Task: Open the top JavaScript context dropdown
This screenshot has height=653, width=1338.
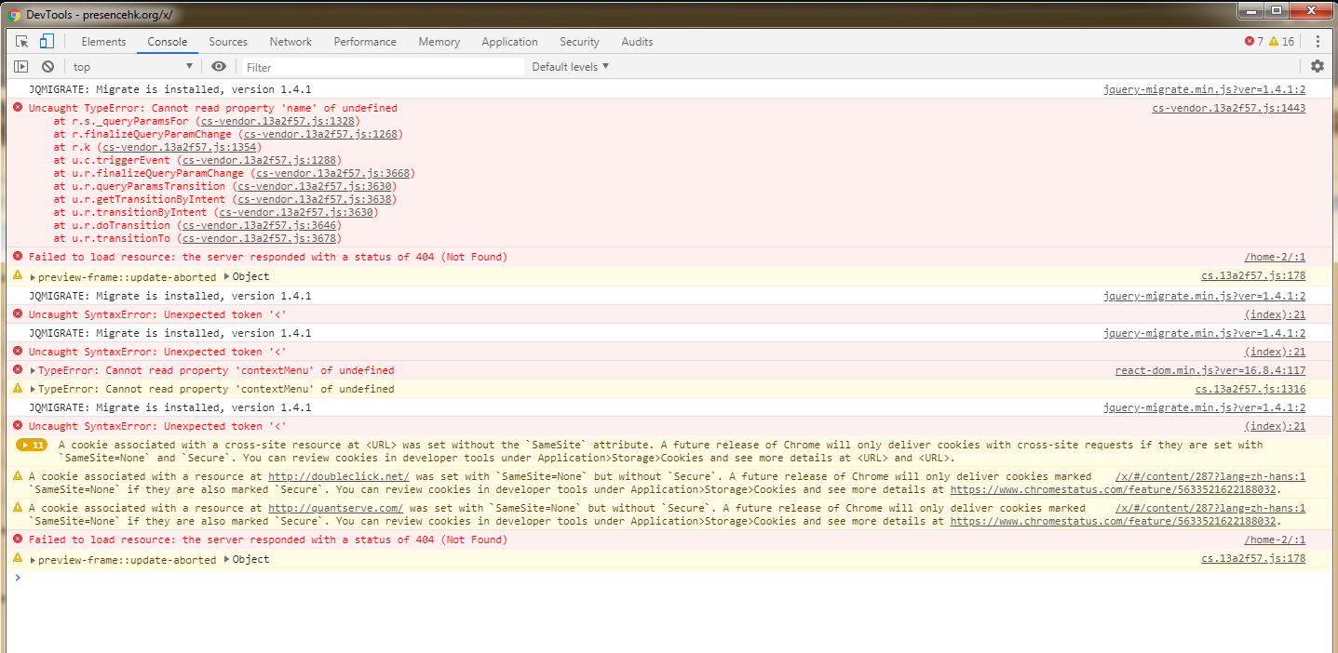Action: [x=132, y=67]
